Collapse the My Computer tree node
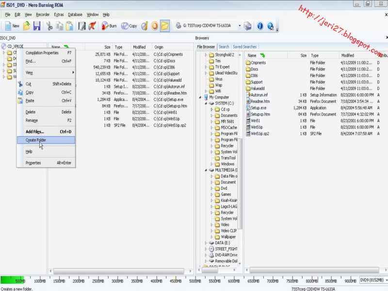 (x=200, y=97)
